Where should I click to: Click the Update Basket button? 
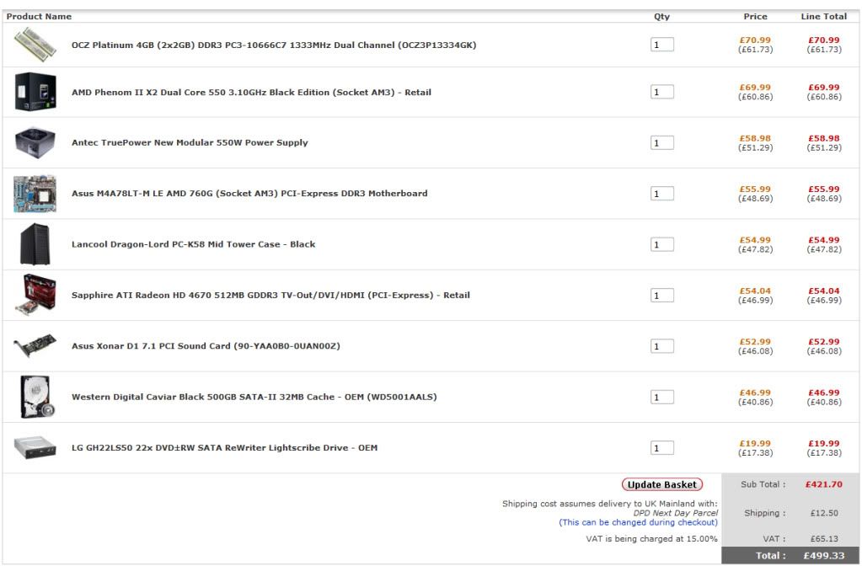click(x=662, y=484)
